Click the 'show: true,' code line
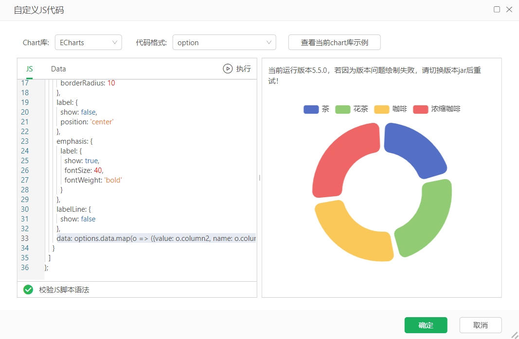The height and width of the screenshot is (339, 519). point(82,161)
